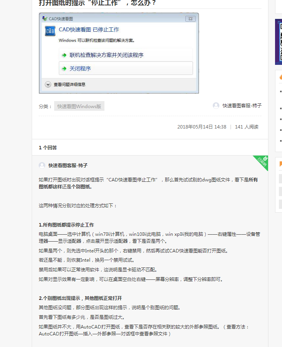Click the CAD快速看图 application icon in dialog

point(50,31)
